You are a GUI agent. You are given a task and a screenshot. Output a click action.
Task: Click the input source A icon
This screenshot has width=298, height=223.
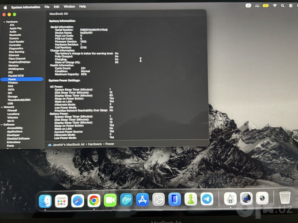coord(248,6)
